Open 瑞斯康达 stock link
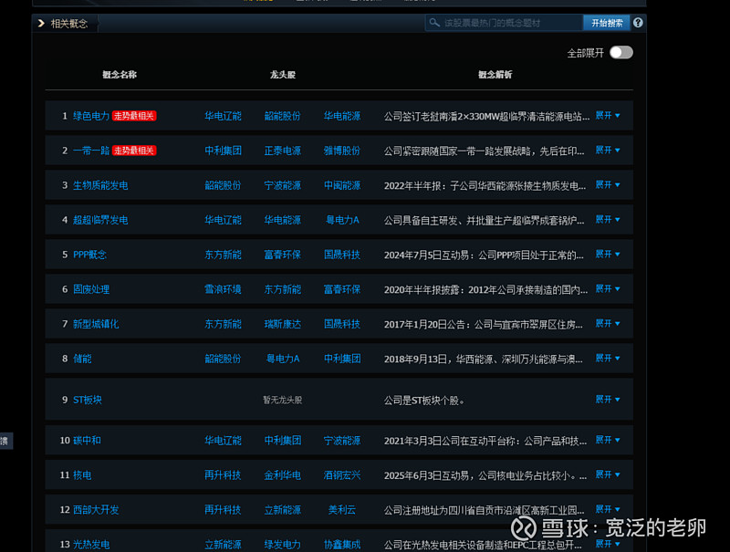The image size is (730, 552). [283, 324]
